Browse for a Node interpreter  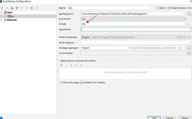(x=189, y=37)
